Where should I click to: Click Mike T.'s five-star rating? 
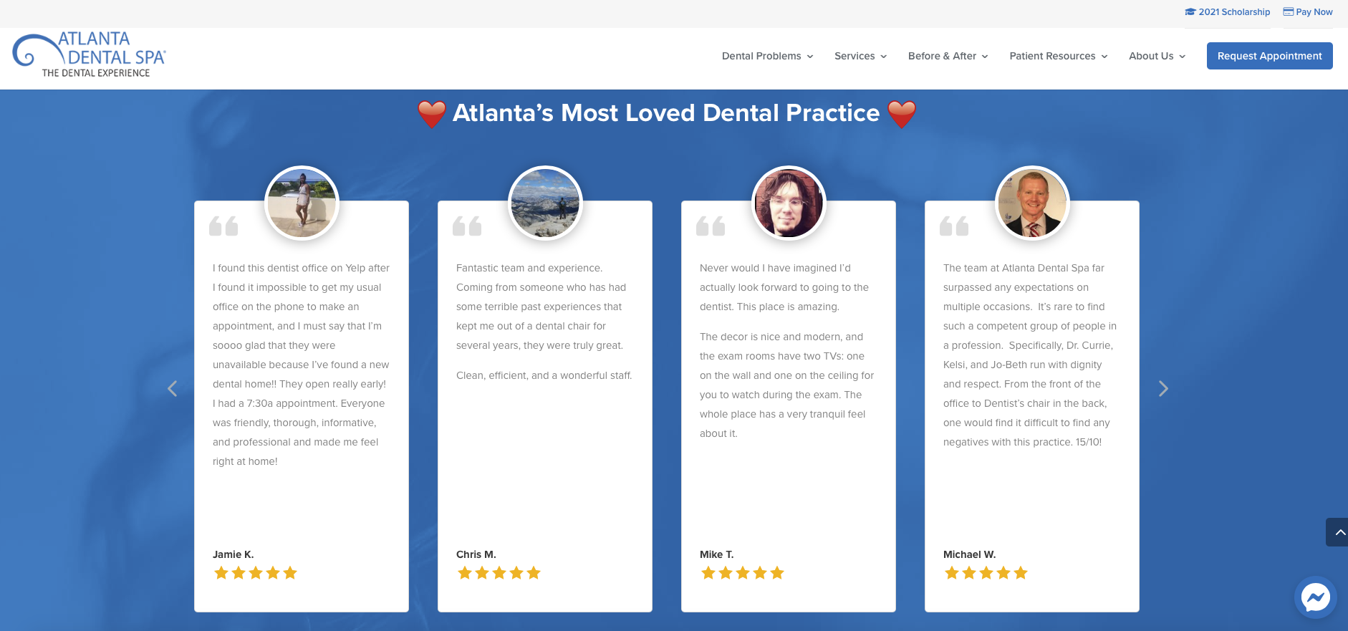pos(743,572)
